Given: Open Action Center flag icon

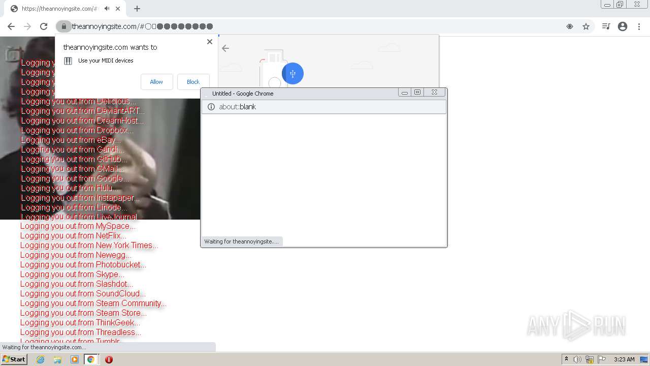Looking at the screenshot, I should pyautogui.click(x=602, y=359).
